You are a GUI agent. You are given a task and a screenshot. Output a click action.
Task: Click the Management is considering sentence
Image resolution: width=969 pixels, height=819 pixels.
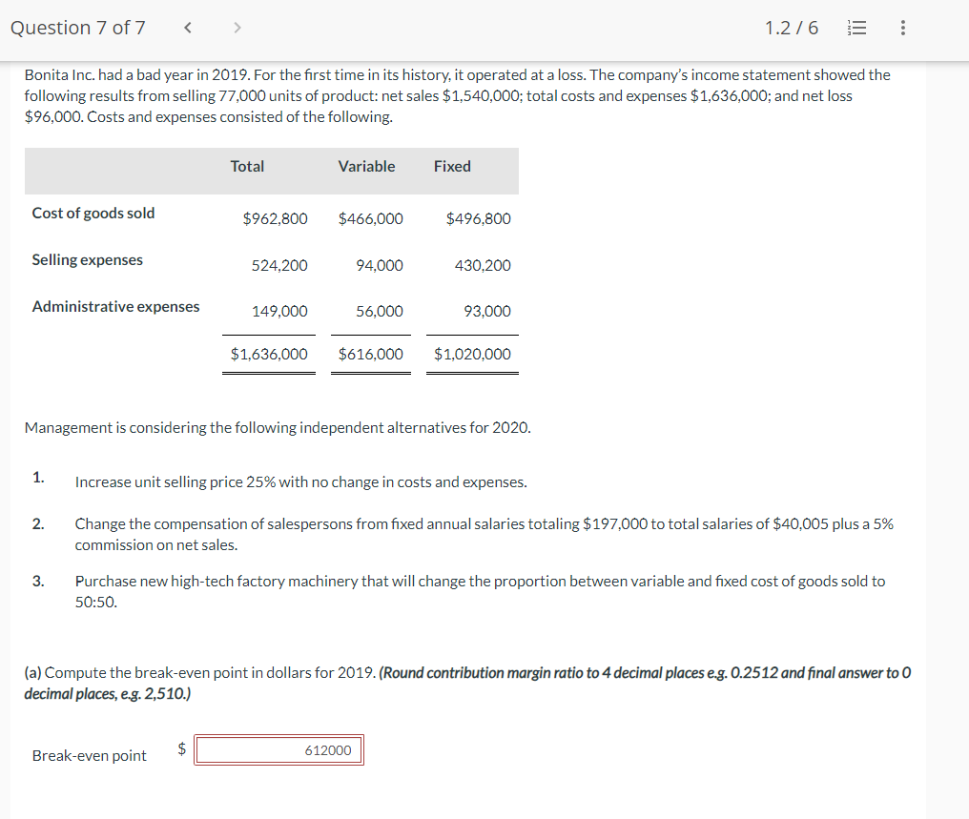point(278,427)
